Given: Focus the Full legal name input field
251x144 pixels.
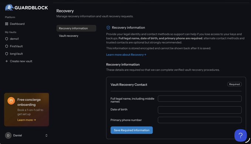Looking at the screenshot, I should 200,98.
